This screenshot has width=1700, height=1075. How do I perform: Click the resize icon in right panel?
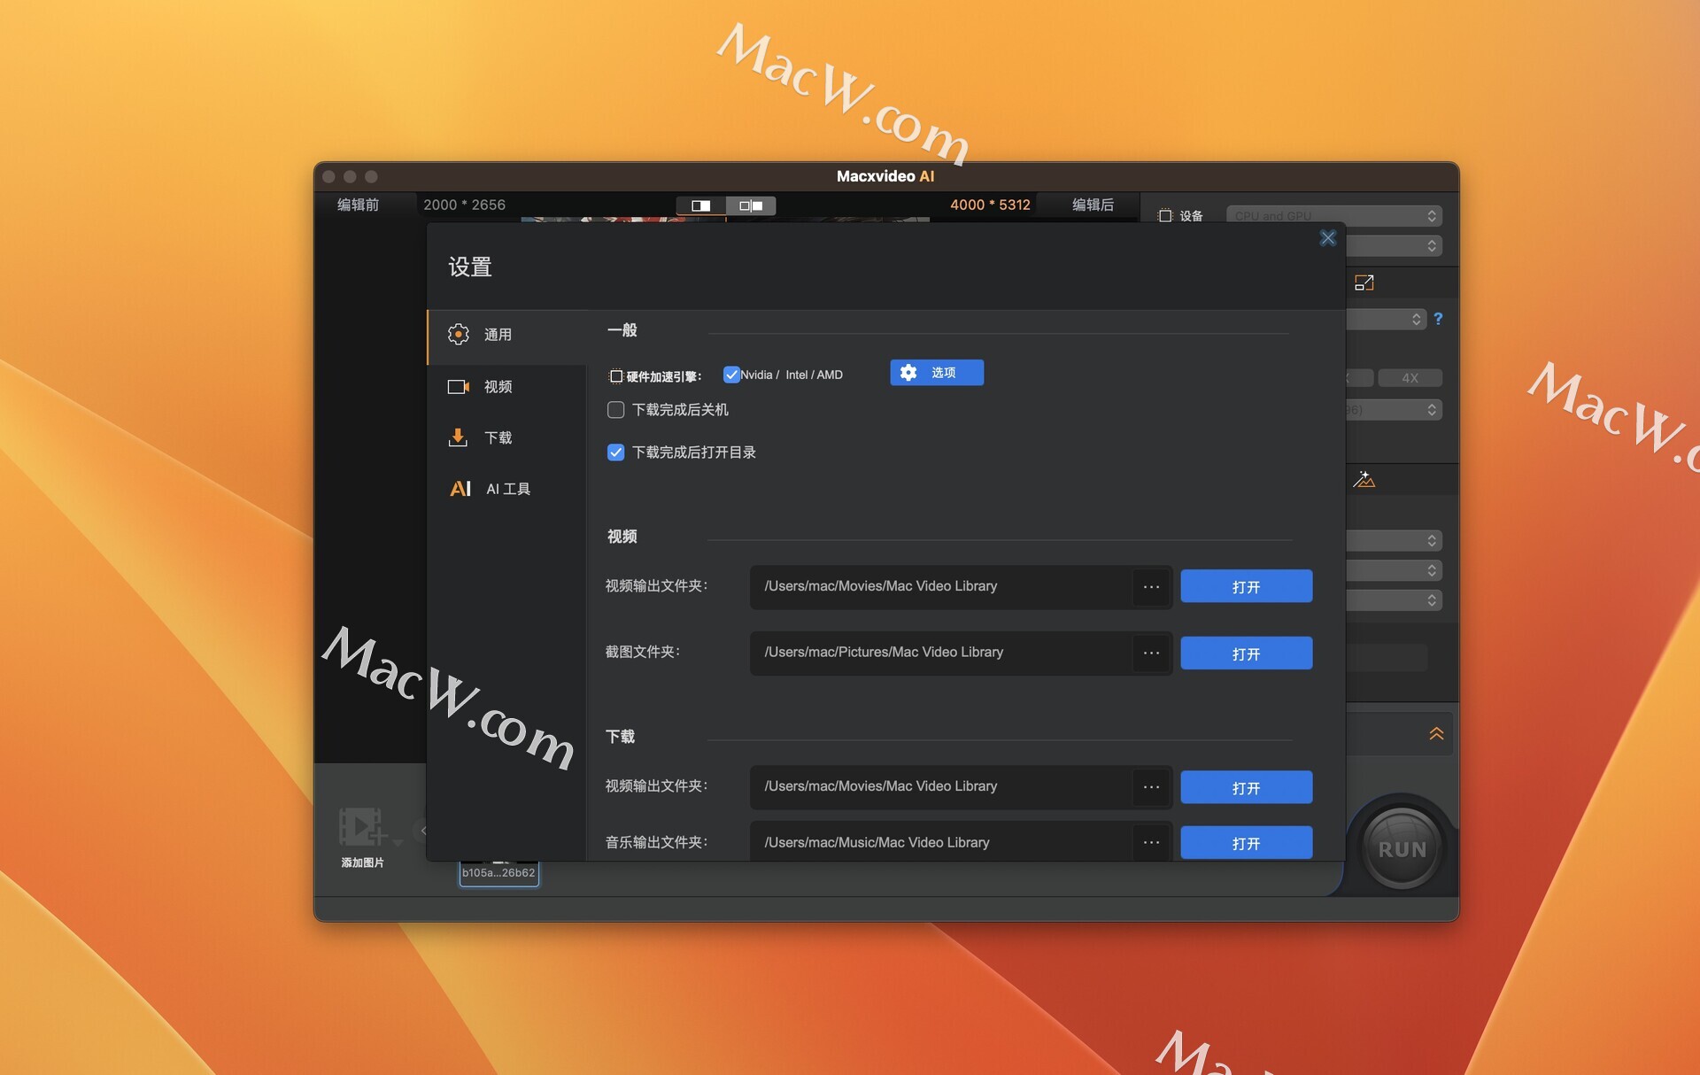pyautogui.click(x=1364, y=283)
